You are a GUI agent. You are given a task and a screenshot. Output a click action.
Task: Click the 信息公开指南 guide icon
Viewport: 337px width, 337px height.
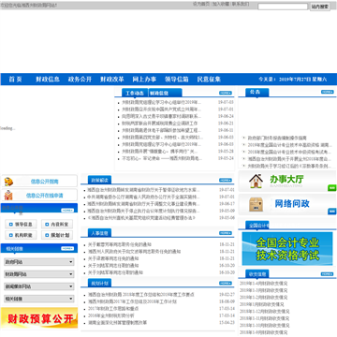point(8,182)
